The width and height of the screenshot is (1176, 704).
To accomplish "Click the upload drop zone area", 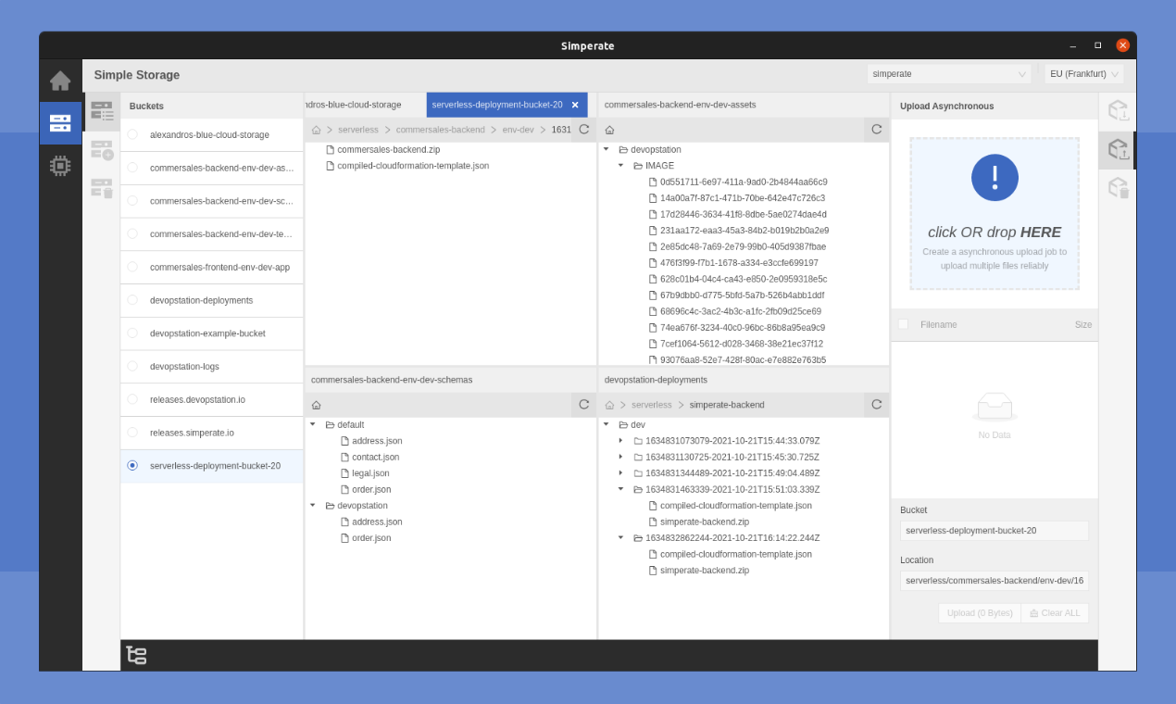I will (995, 214).
